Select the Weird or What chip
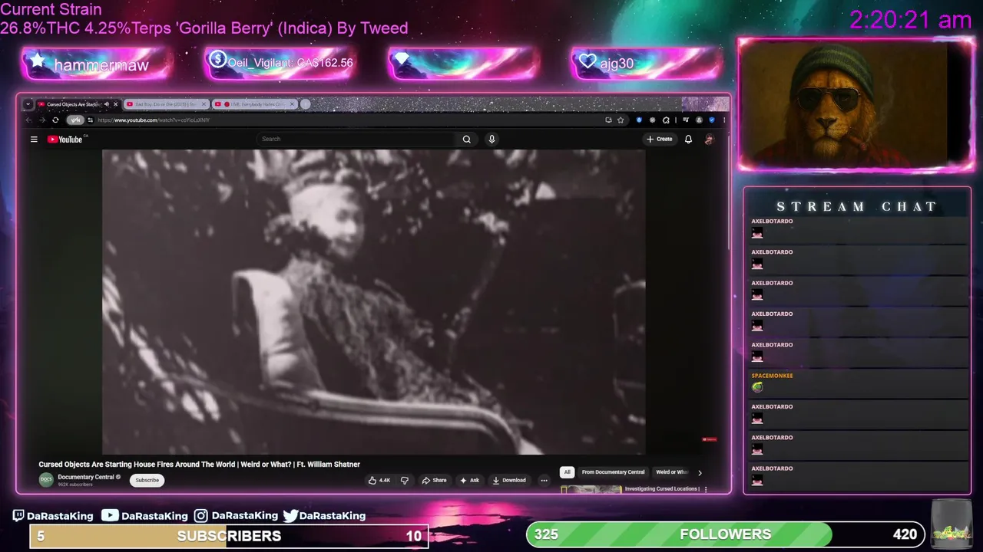 coord(671,472)
